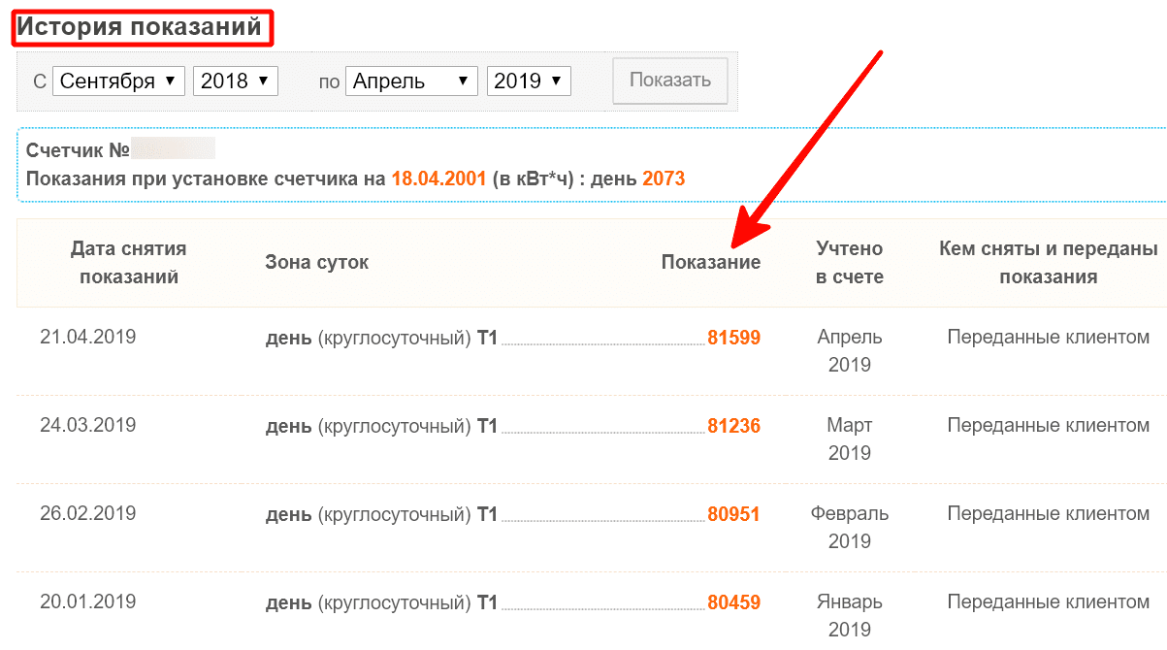Click the reading value 81236
The height and width of the screenshot is (650, 1167).
tap(733, 426)
